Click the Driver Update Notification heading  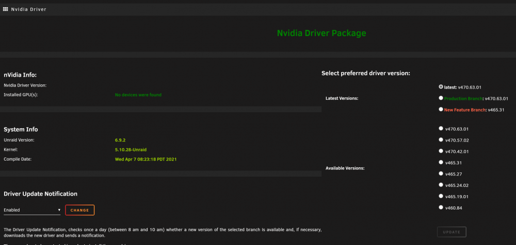[40, 194]
